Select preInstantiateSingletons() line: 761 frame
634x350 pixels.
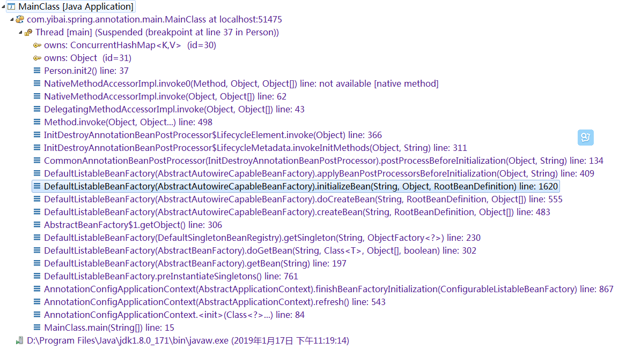pos(171,276)
